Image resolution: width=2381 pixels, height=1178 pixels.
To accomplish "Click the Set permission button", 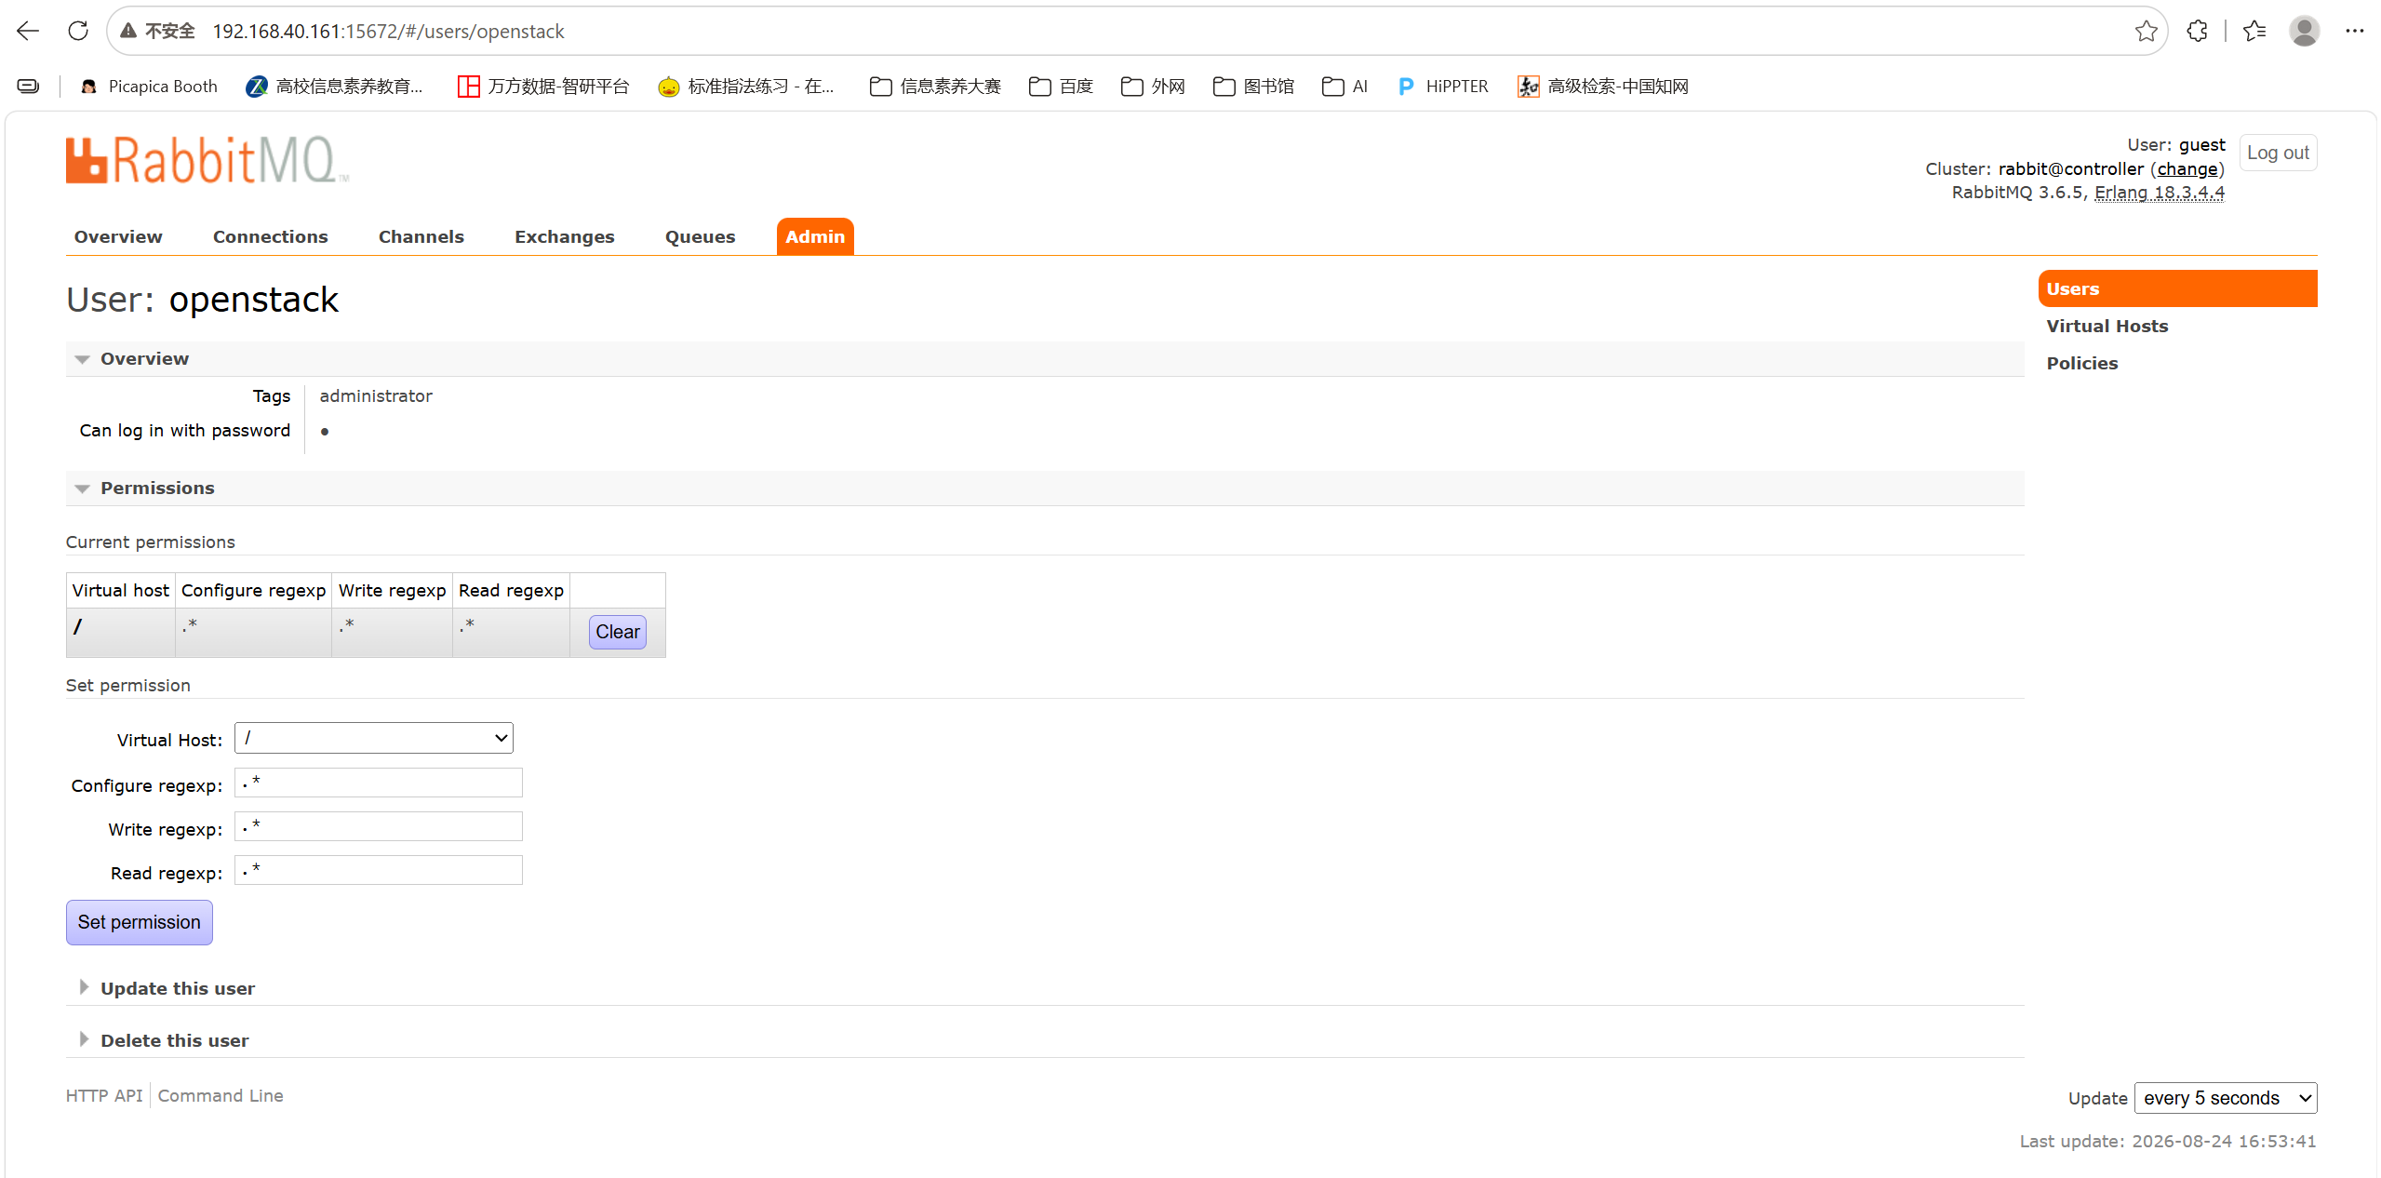I will (140, 922).
